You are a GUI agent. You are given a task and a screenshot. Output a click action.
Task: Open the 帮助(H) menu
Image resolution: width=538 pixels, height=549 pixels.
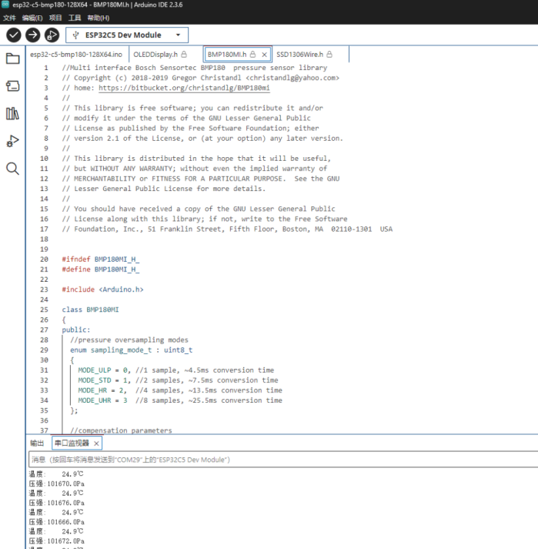[98, 18]
